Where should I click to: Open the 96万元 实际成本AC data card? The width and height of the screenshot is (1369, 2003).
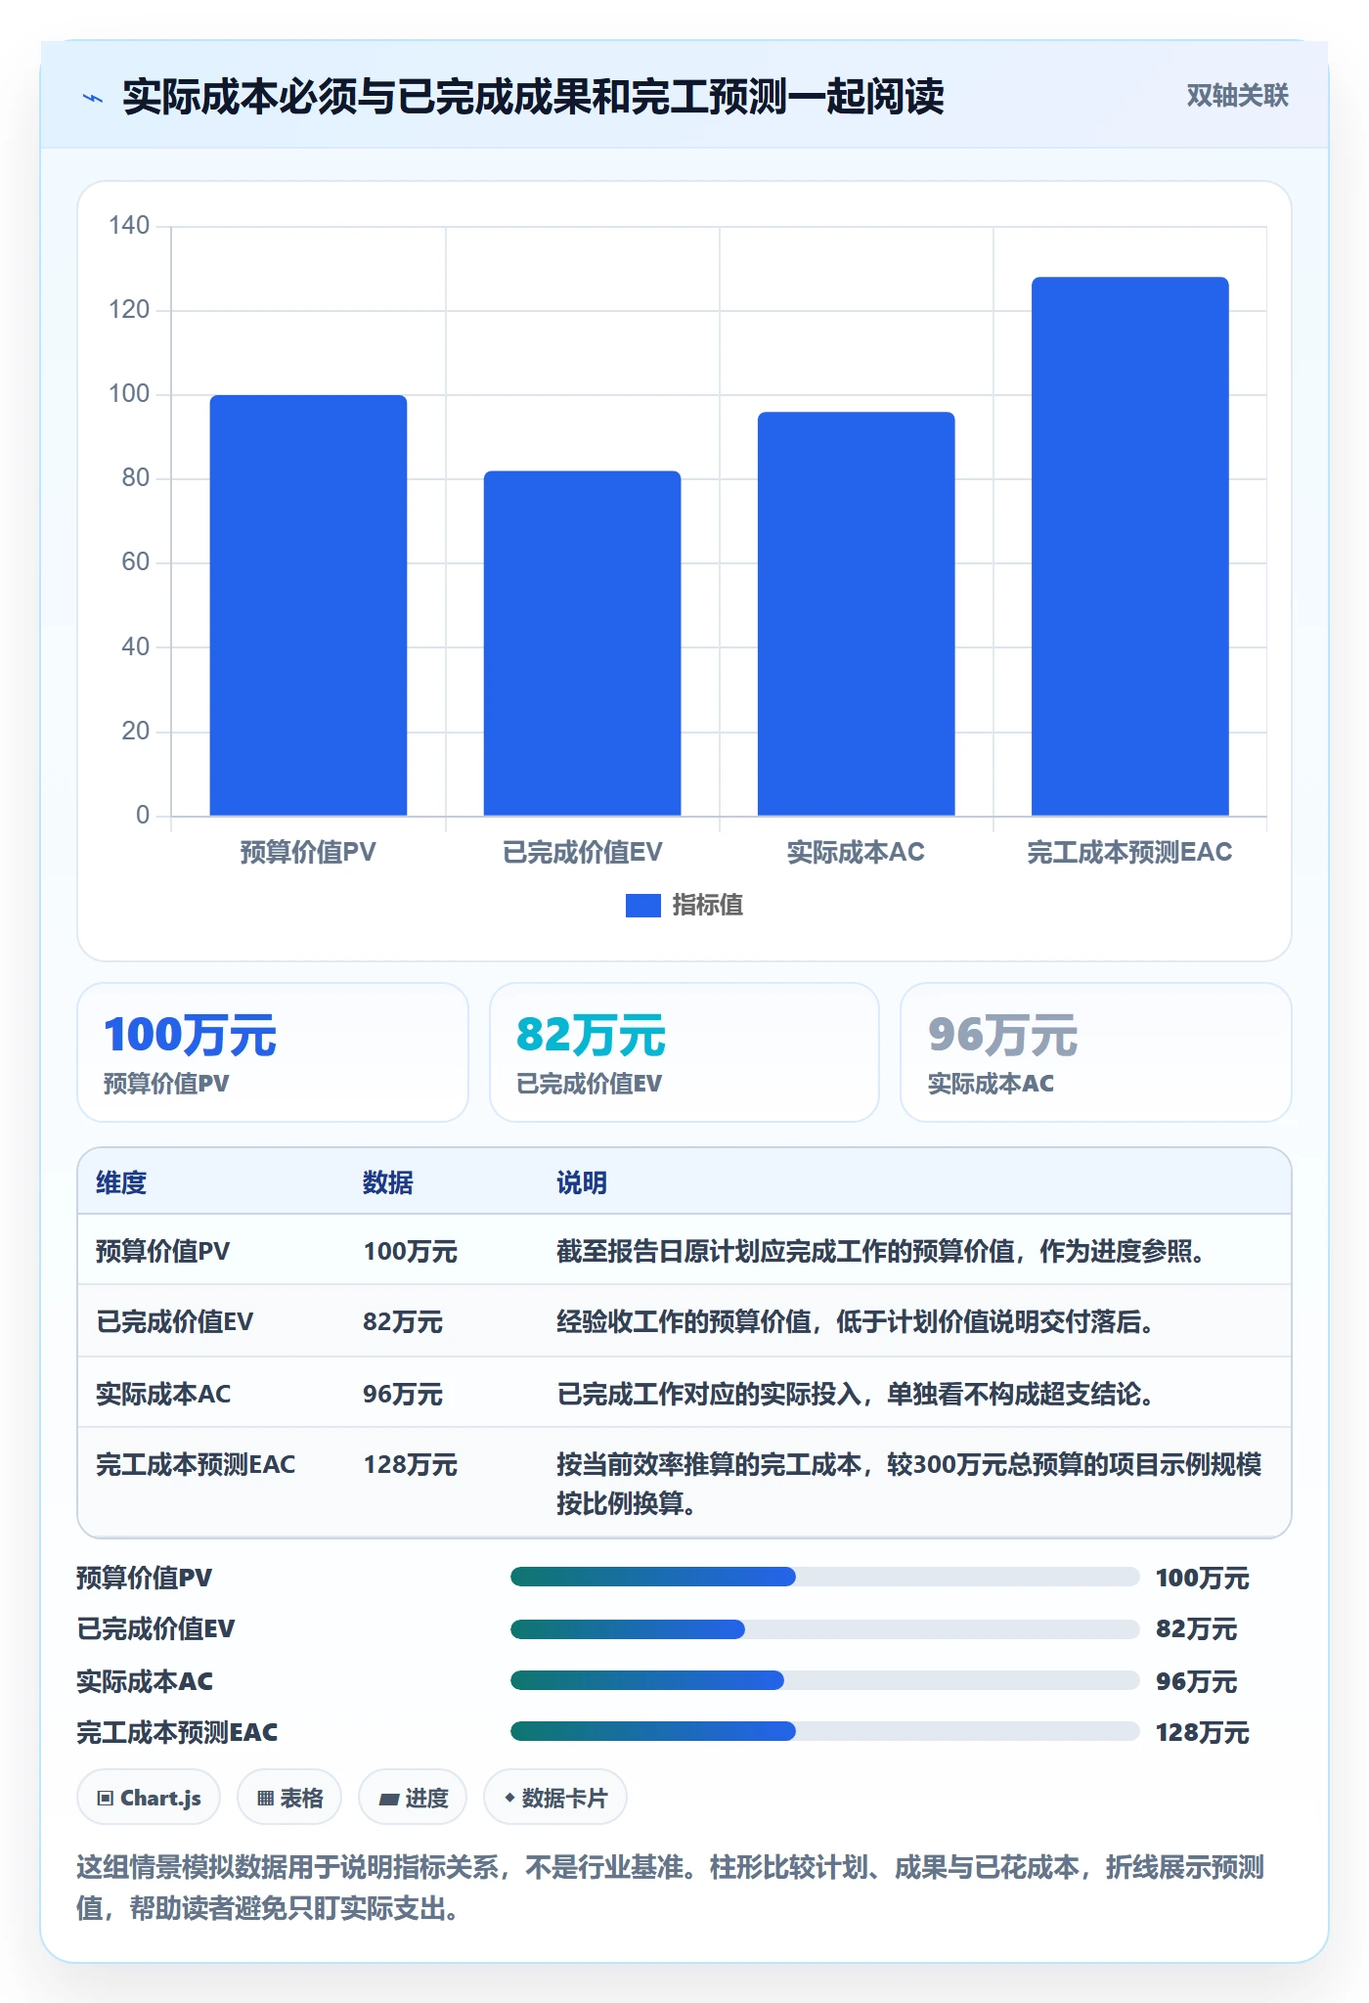coord(1095,1052)
